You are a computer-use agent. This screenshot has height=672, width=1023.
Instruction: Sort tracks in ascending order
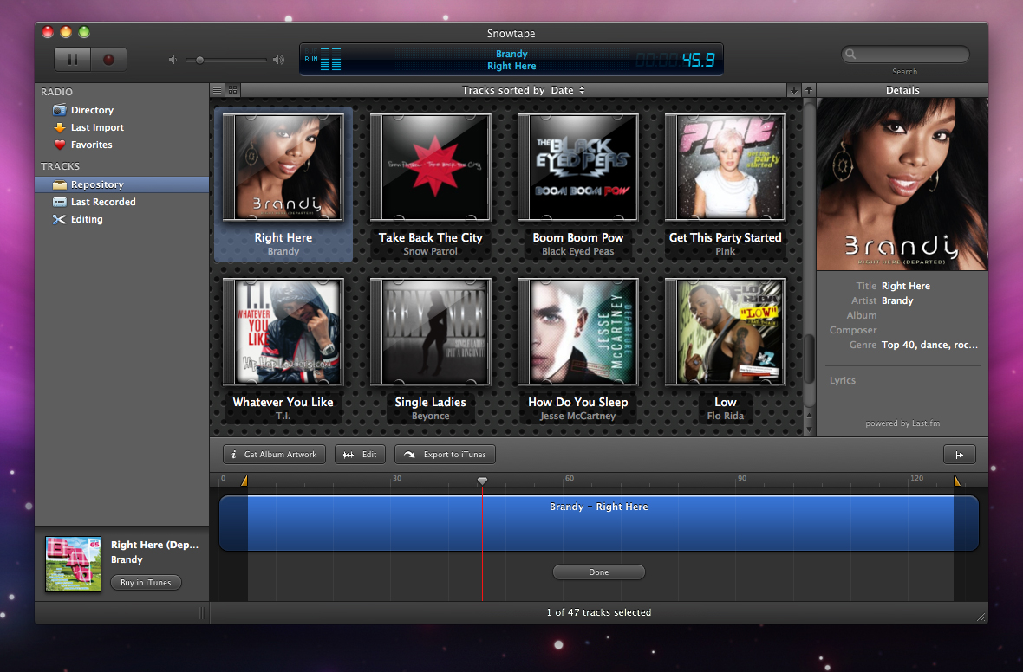point(809,90)
